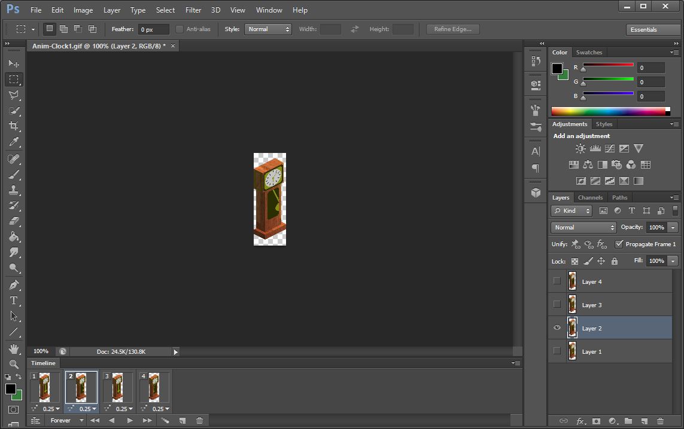The width and height of the screenshot is (684, 429).
Task: Toggle Quick Mask mode
Action: pyautogui.click(x=14, y=409)
